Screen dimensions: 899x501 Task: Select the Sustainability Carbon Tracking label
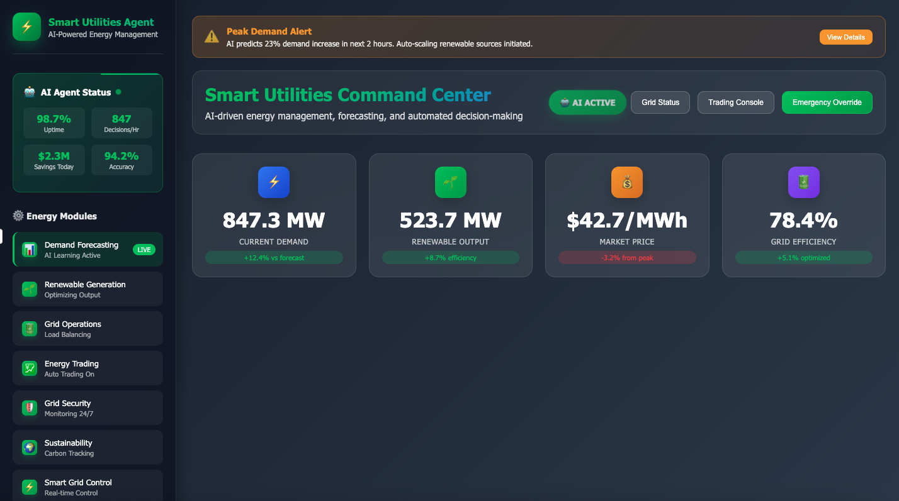coord(69,453)
